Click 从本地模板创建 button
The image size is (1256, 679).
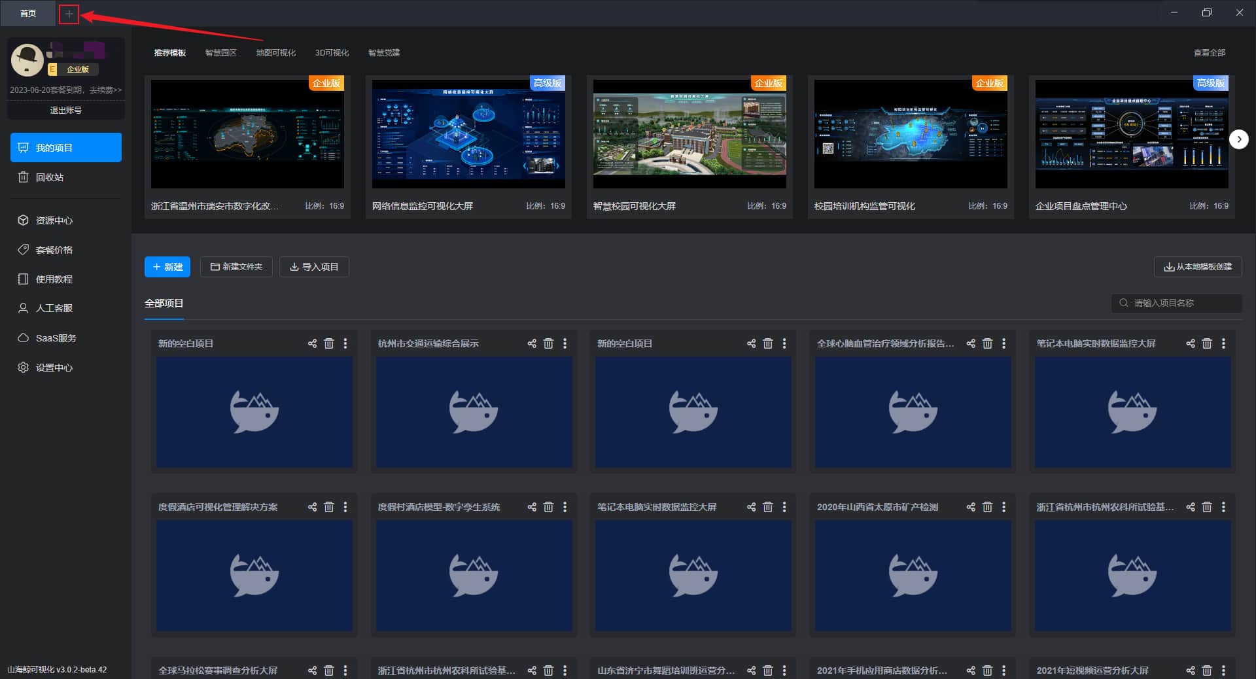click(1198, 267)
